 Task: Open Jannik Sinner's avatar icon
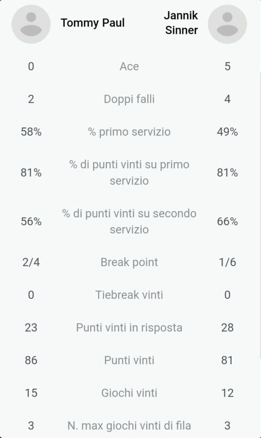227,24
